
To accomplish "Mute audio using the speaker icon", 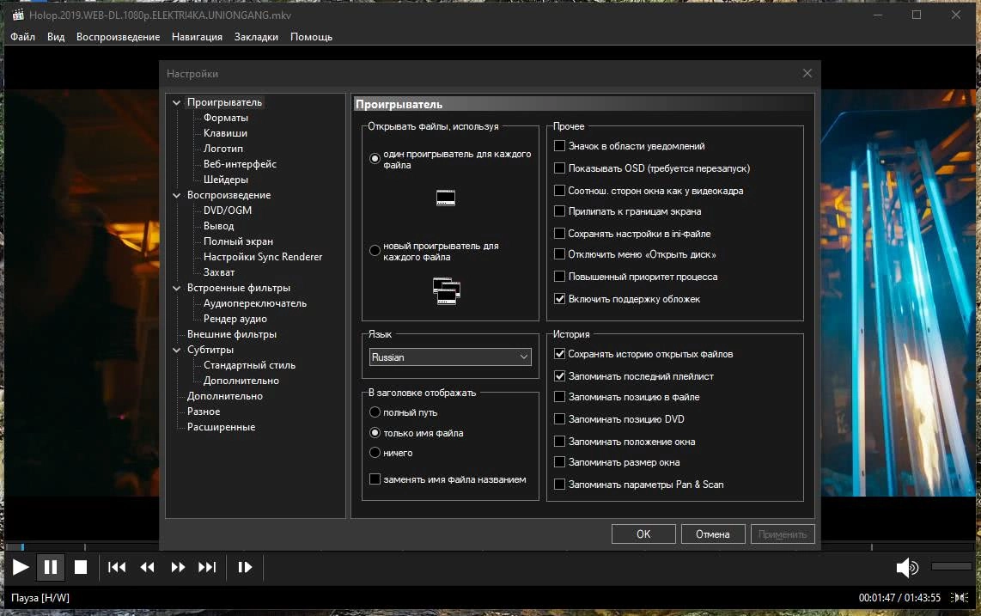I will point(907,568).
